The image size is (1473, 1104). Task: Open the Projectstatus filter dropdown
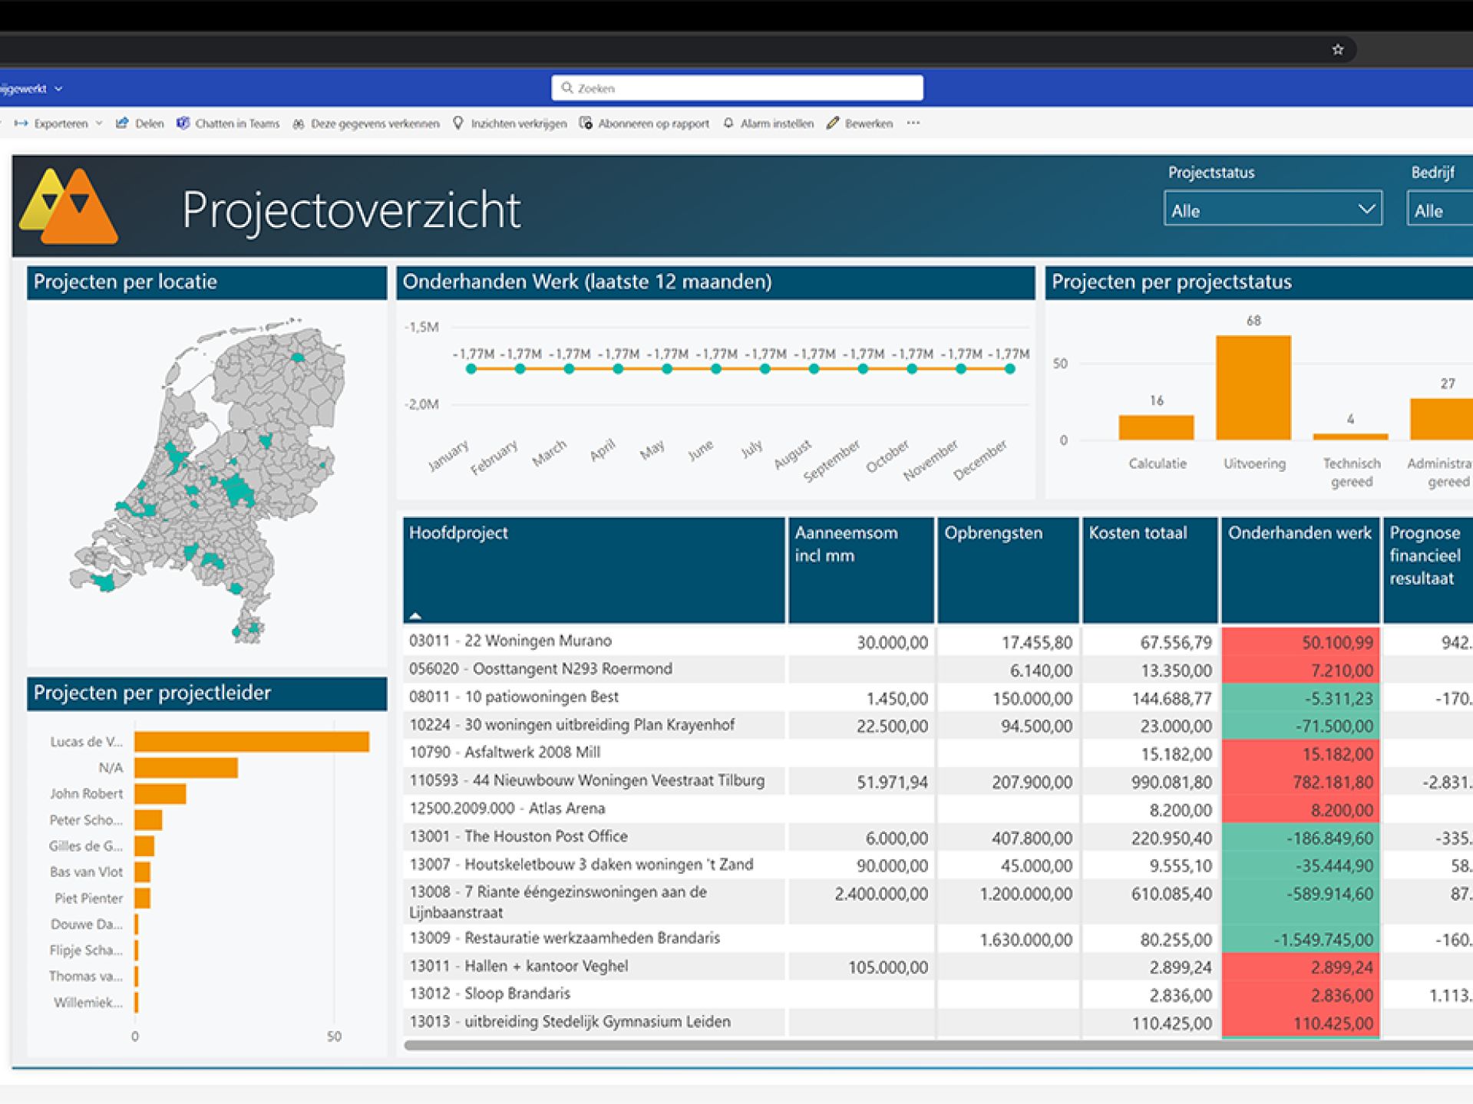click(x=1272, y=209)
